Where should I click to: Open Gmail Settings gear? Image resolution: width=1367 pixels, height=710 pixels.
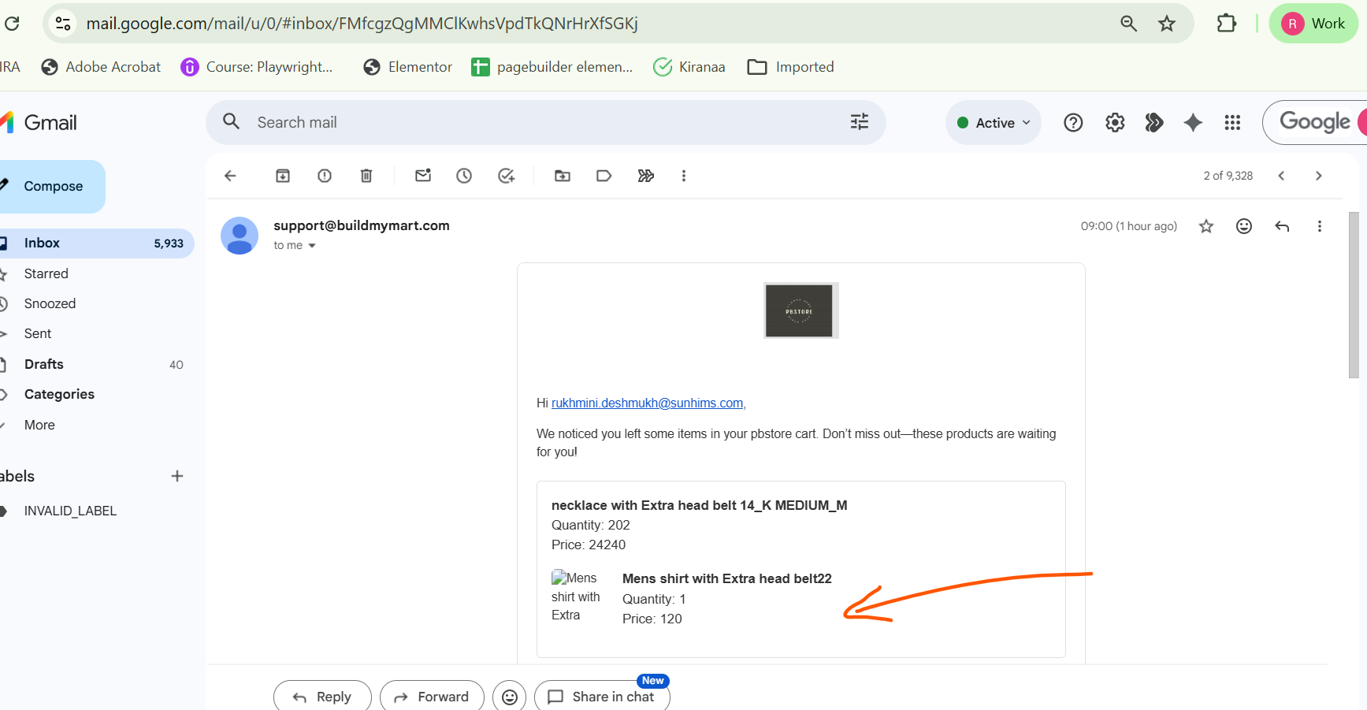(x=1115, y=122)
